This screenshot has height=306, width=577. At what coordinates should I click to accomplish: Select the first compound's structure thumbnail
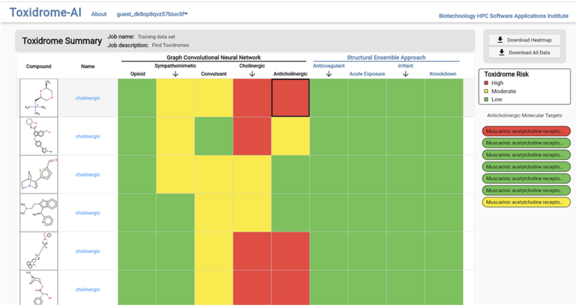click(x=39, y=98)
